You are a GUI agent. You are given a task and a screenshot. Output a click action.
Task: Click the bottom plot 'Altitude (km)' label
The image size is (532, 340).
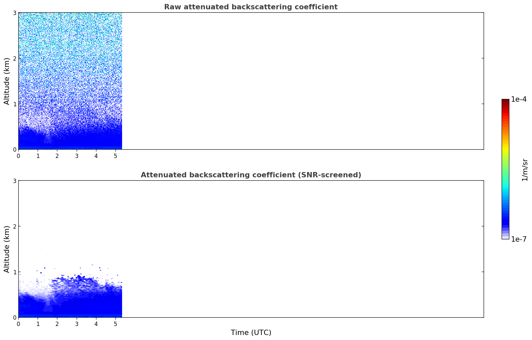[7, 249]
